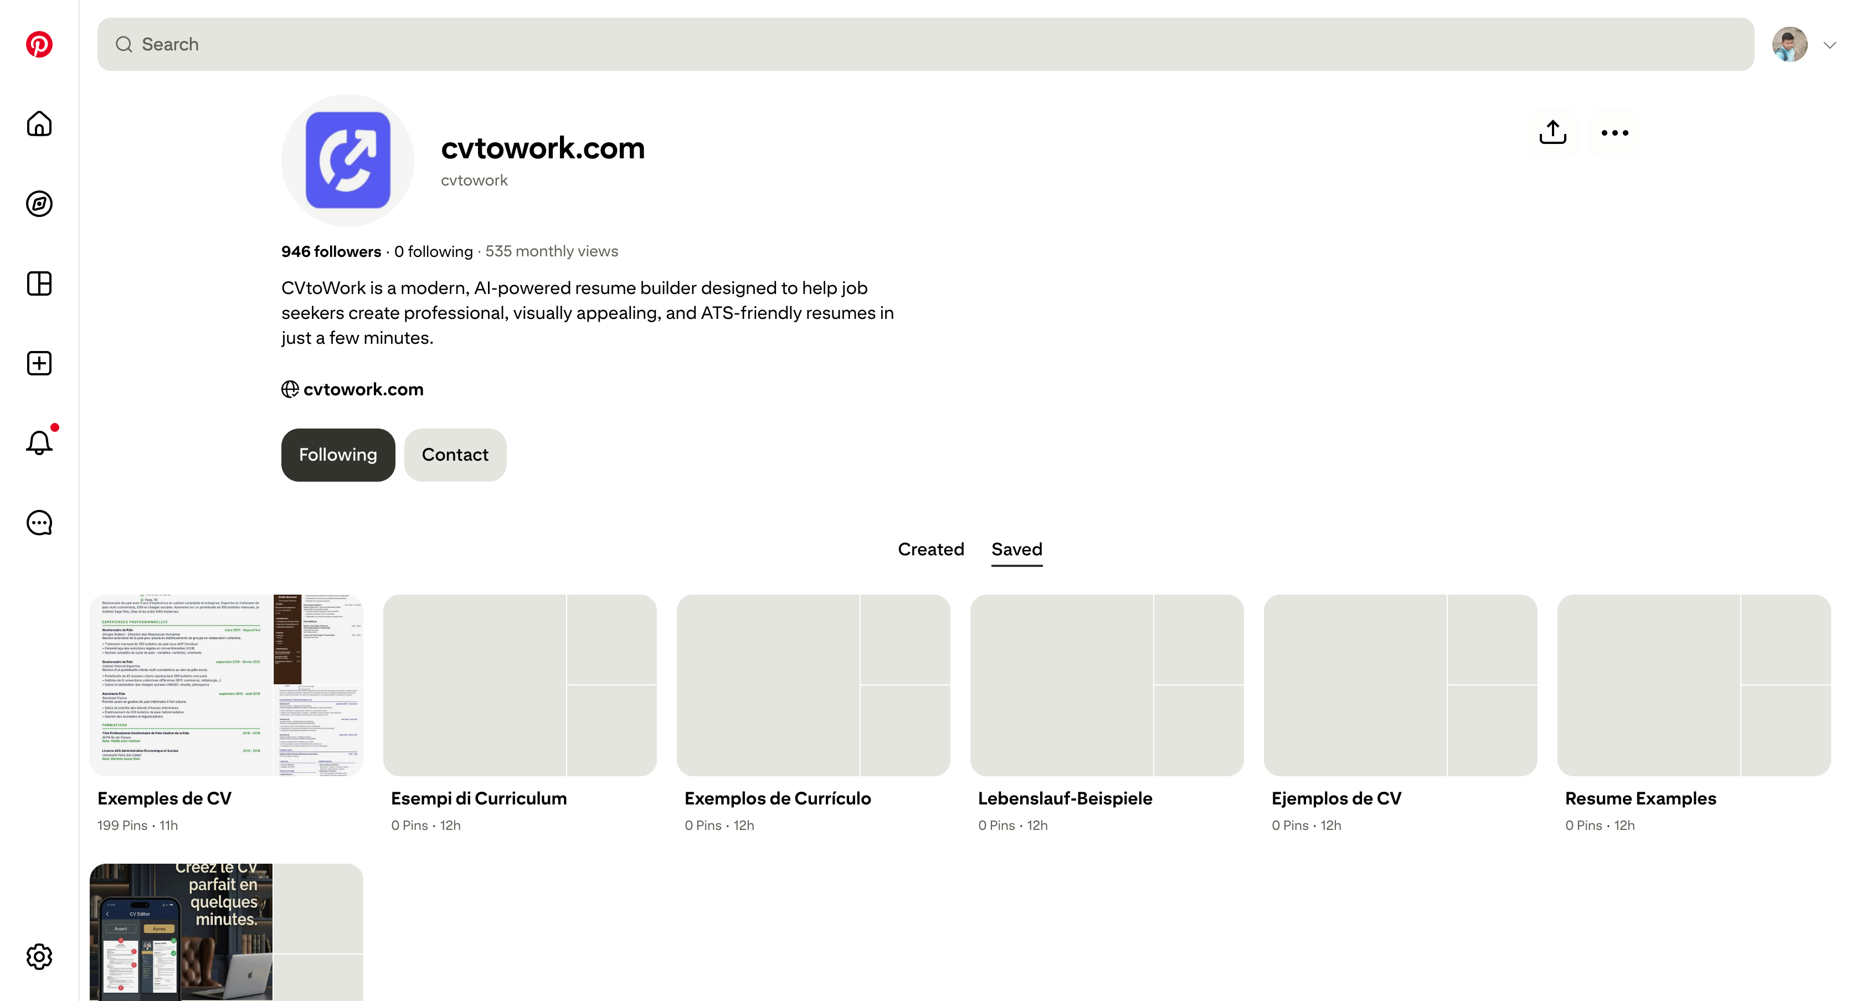Viewport: 1861px width, 1001px height.
Task: Open the Ejemplos de CV board cover
Action: pos(1400,685)
